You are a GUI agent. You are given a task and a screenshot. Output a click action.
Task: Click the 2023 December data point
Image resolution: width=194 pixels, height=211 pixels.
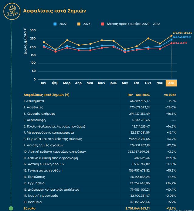click(x=172, y=36)
